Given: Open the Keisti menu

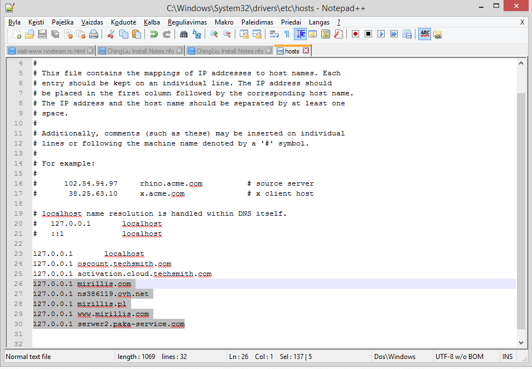Looking at the screenshot, I should click(36, 22).
